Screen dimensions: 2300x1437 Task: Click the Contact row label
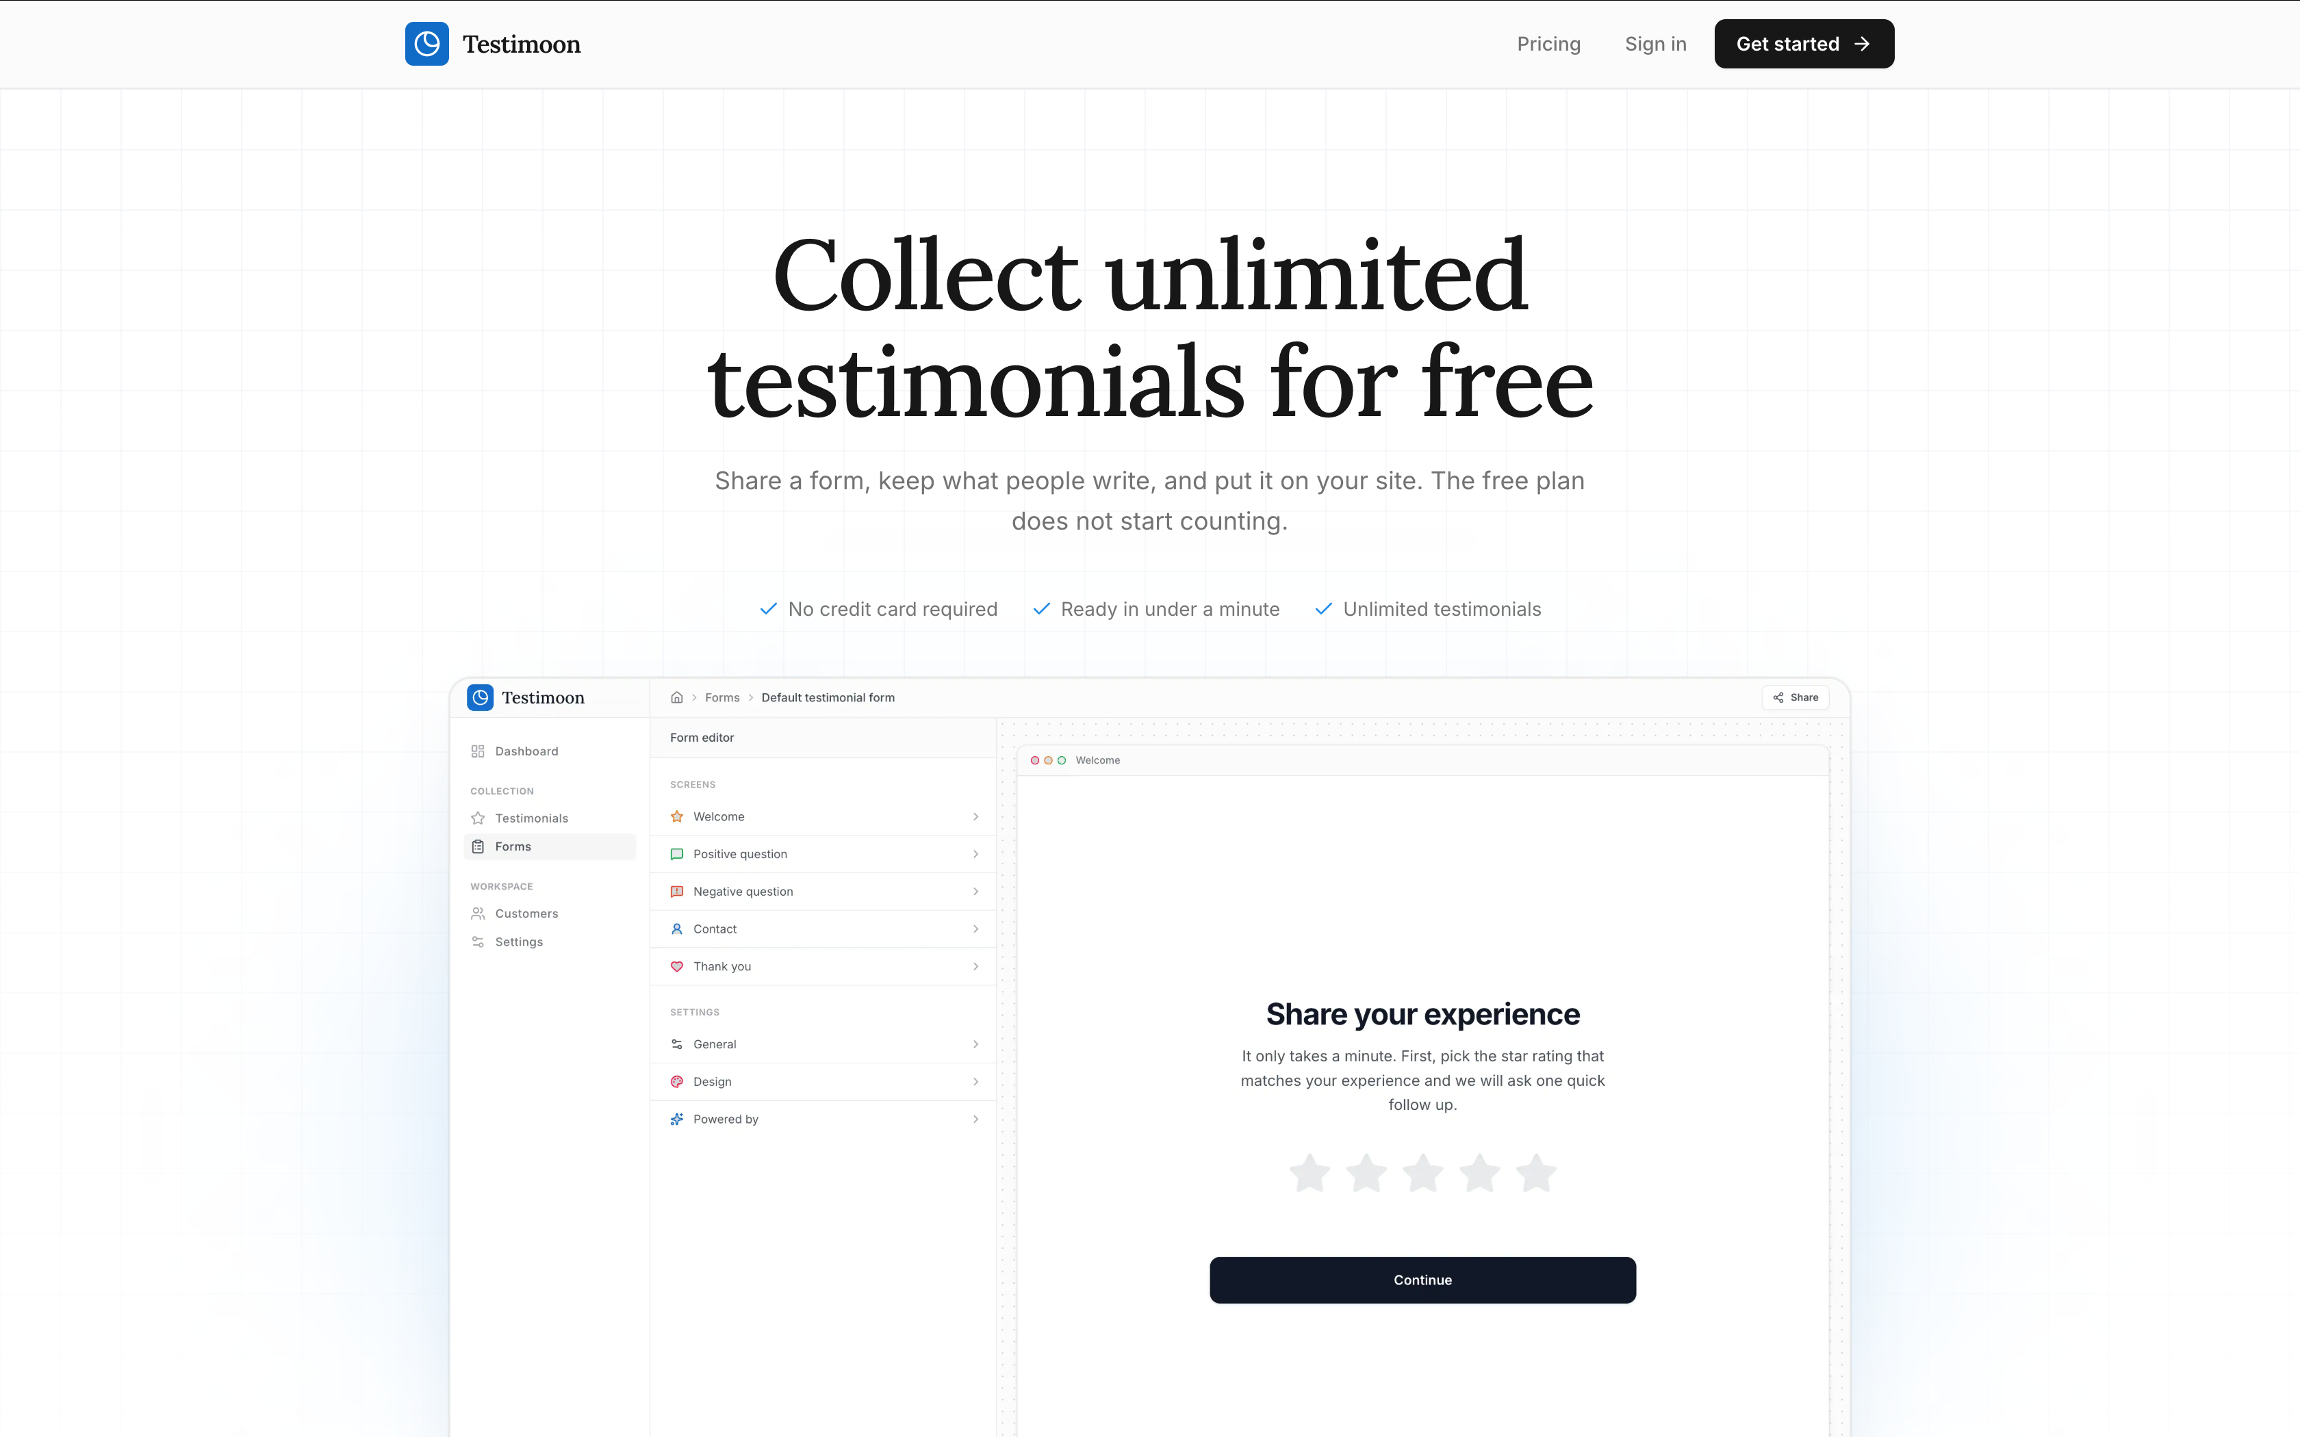715,929
